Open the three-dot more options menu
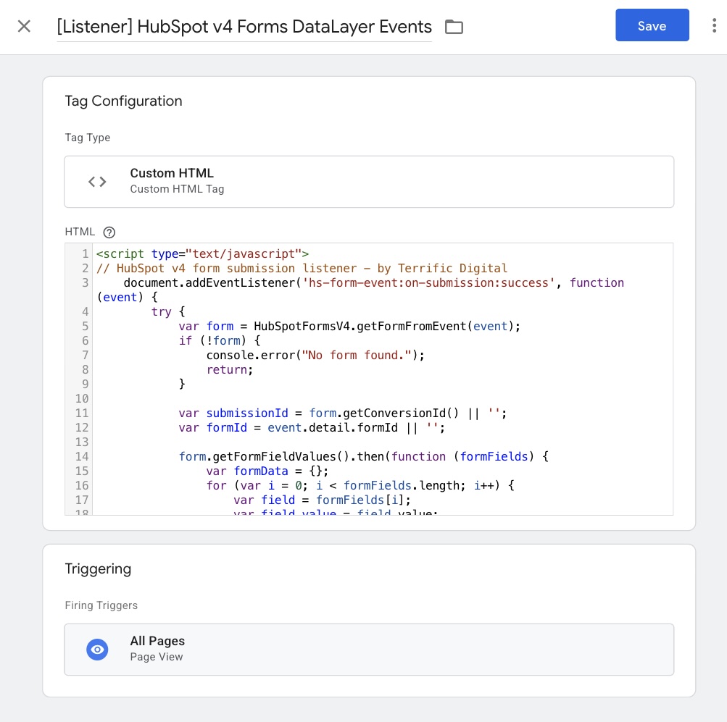This screenshot has width=727, height=722. [x=714, y=25]
